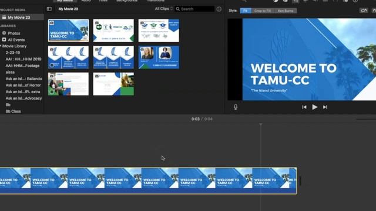Select the Crop to Fill style
376x211 pixels.
[263, 11]
